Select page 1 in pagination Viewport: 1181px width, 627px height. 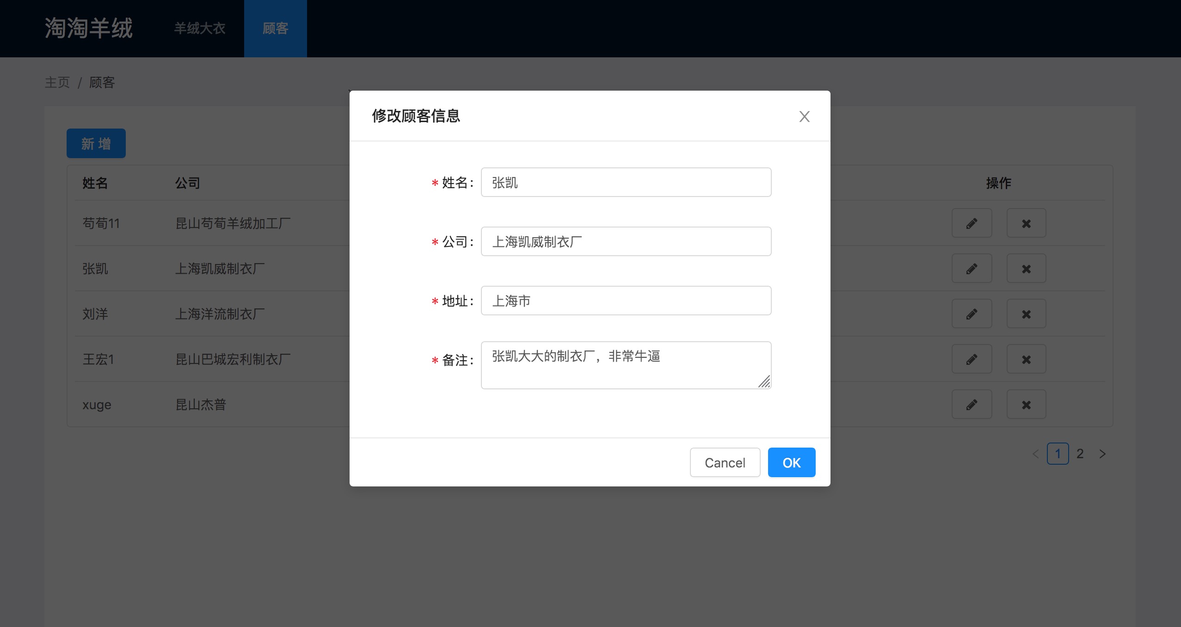1058,454
